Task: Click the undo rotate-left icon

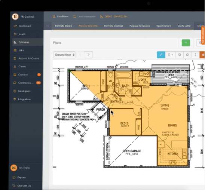Action: pyautogui.click(x=180, y=55)
